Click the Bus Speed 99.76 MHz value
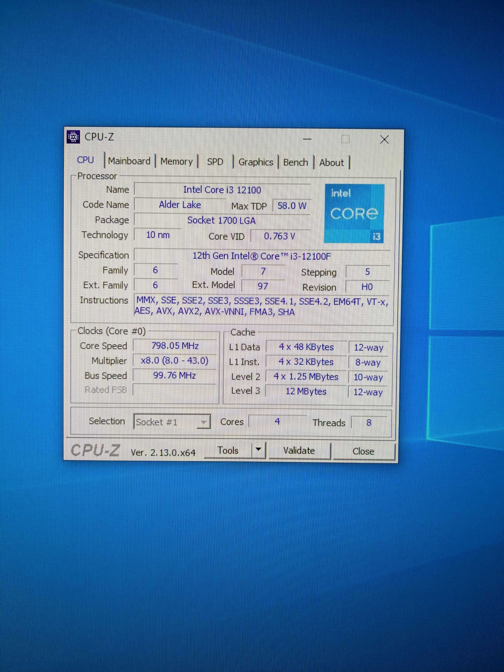Screen dimensions: 504x672 (175, 375)
